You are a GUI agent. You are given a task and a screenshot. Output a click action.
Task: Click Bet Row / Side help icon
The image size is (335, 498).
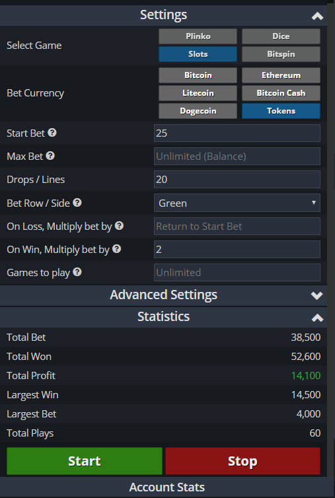point(77,203)
